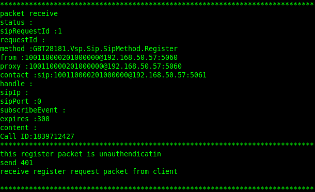The width and height of the screenshot is (315, 192).
Task: Click the 'expires :300' line
Action: (x=25, y=119)
